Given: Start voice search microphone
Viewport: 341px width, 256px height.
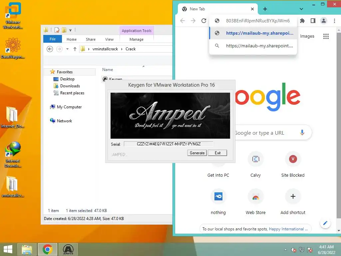Looking at the screenshot, I should pyautogui.click(x=302, y=132).
